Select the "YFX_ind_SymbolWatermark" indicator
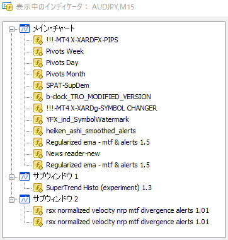The height and width of the screenshot is (240, 228). pyautogui.click(x=88, y=119)
